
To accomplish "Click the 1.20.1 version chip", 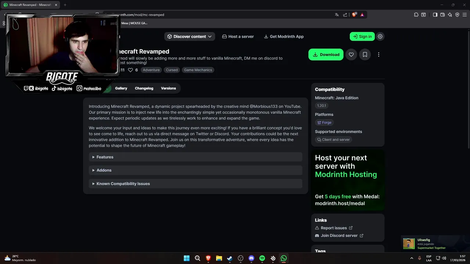I will pyautogui.click(x=321, y=106).
